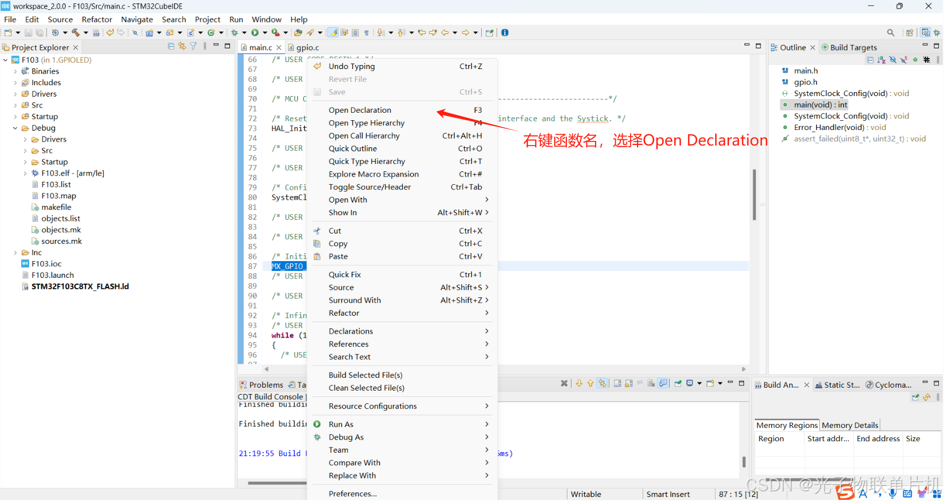Open the Debug button dropdown arrow
This screenshot has width=944, height=501.
pos(244,33)
